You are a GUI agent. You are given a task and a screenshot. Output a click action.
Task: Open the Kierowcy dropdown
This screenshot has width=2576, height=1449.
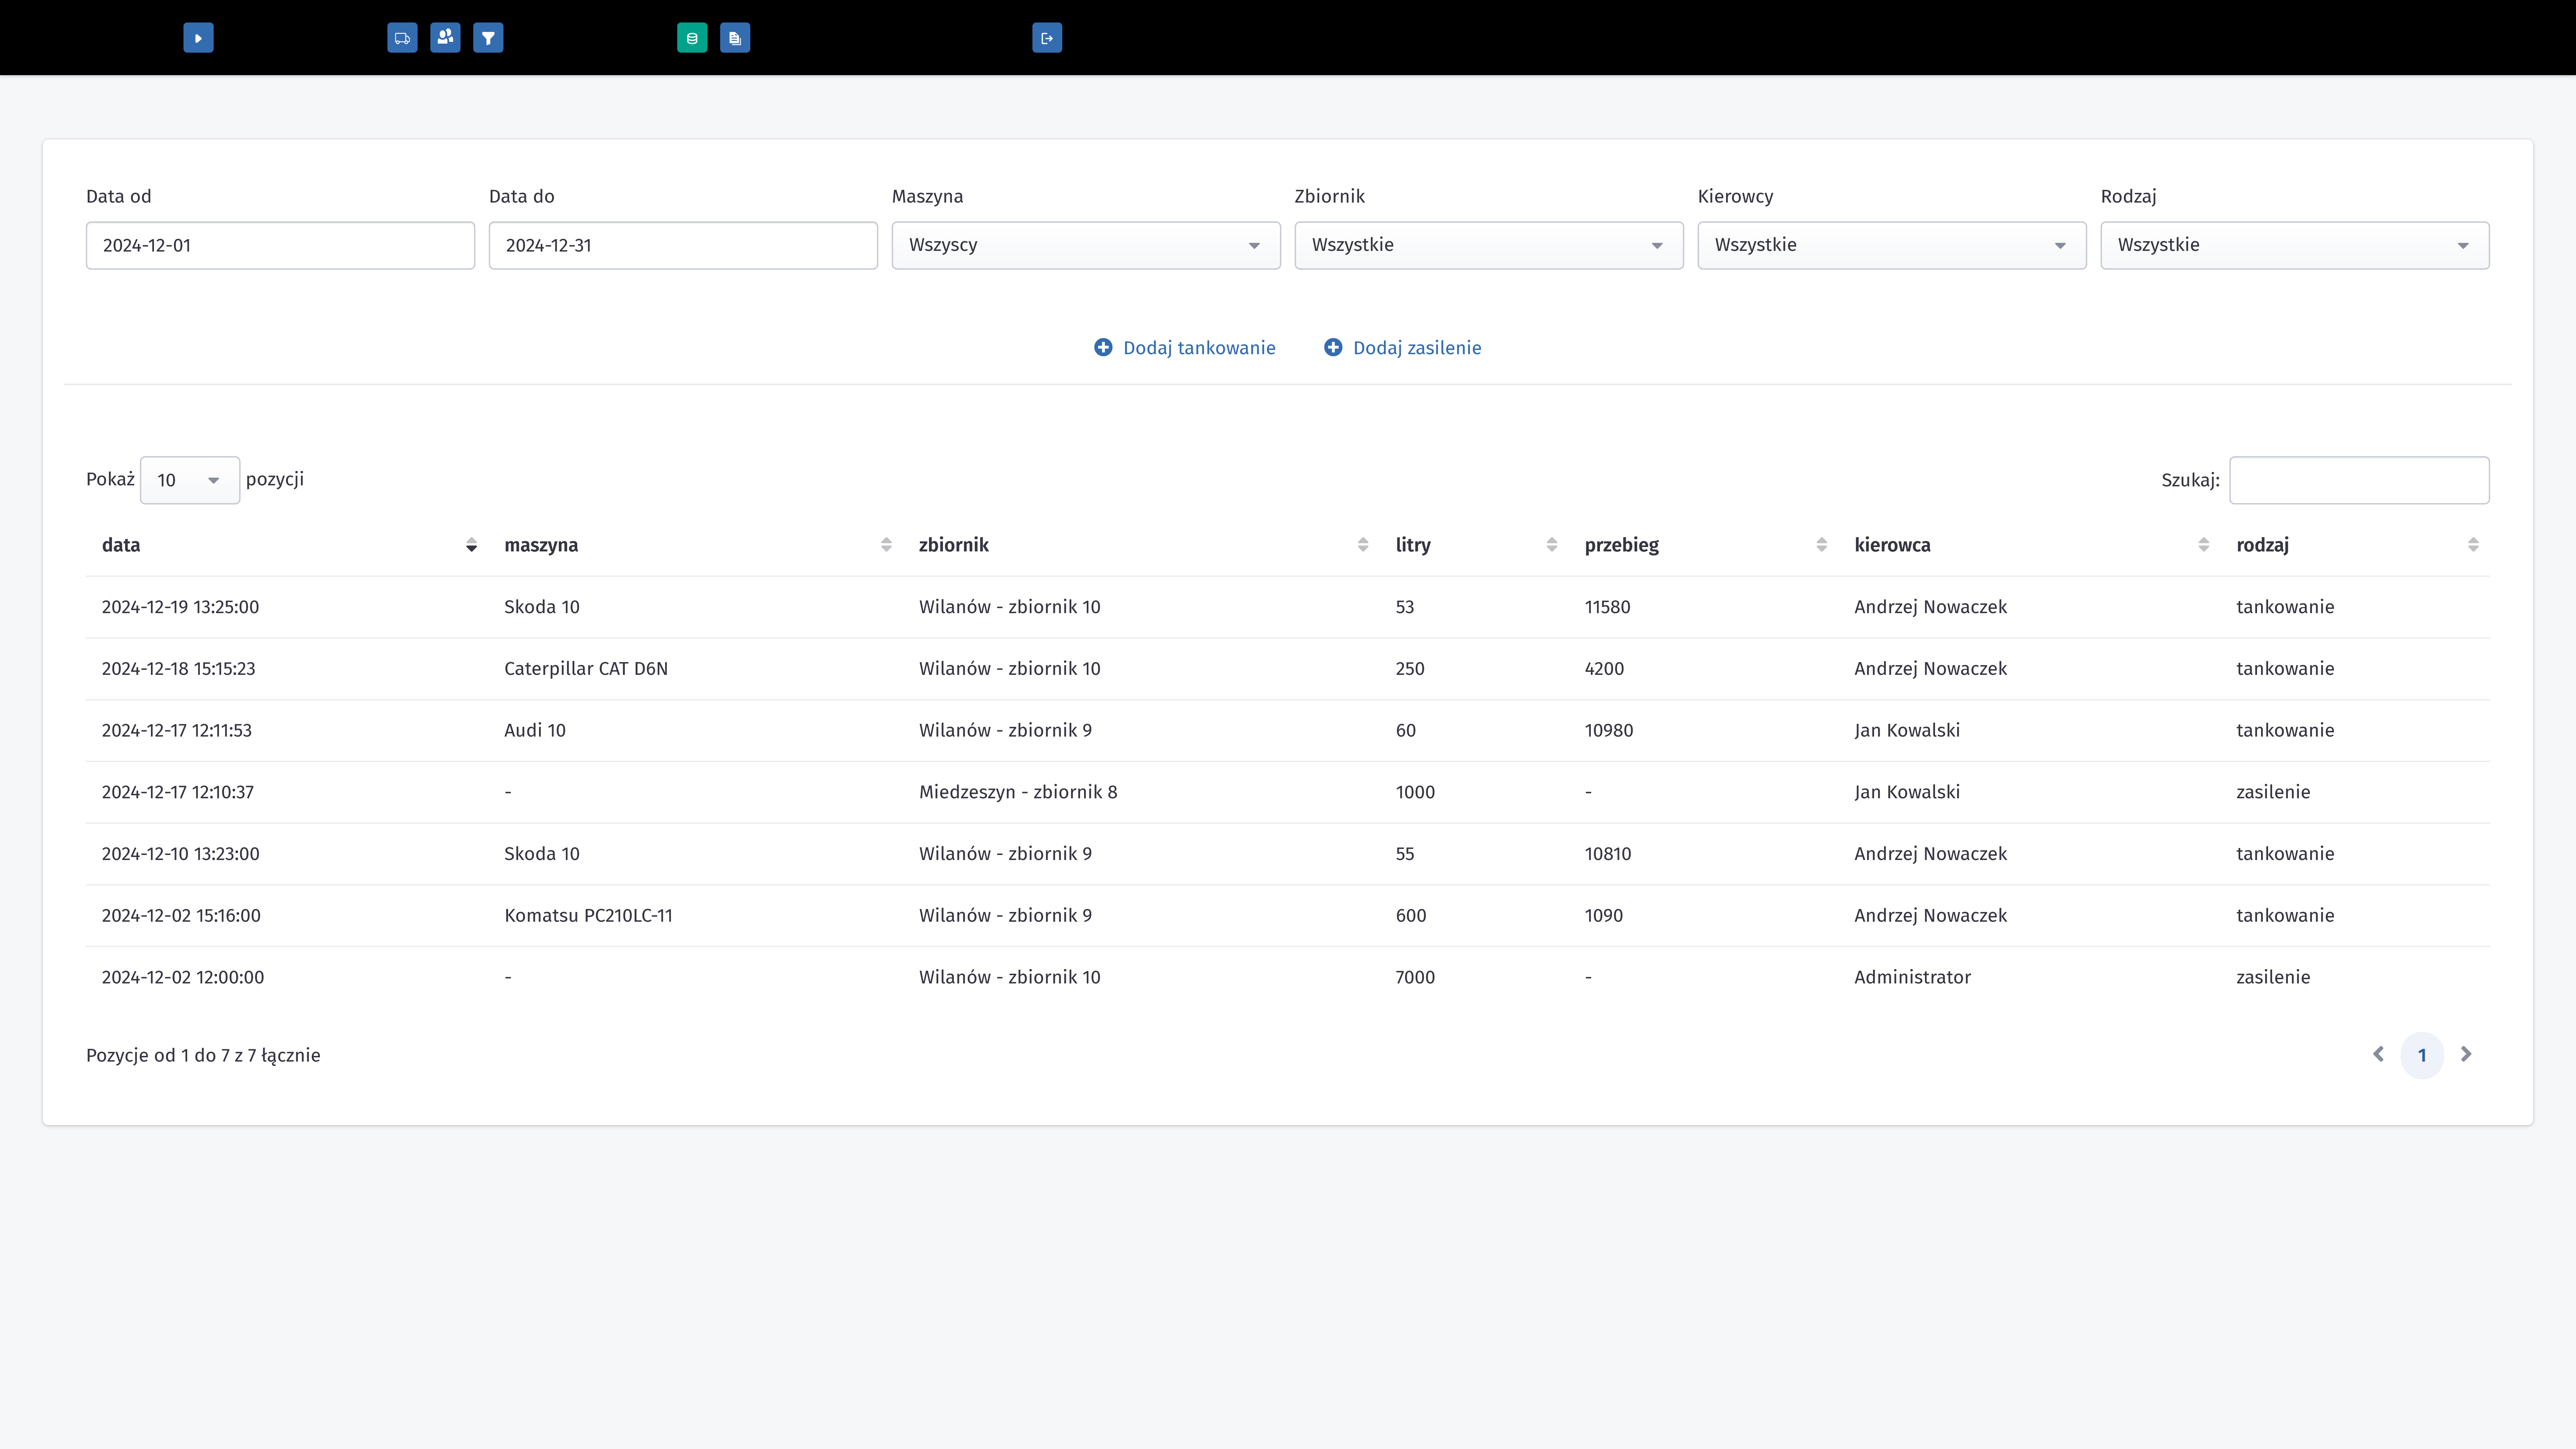[1892, 245]
